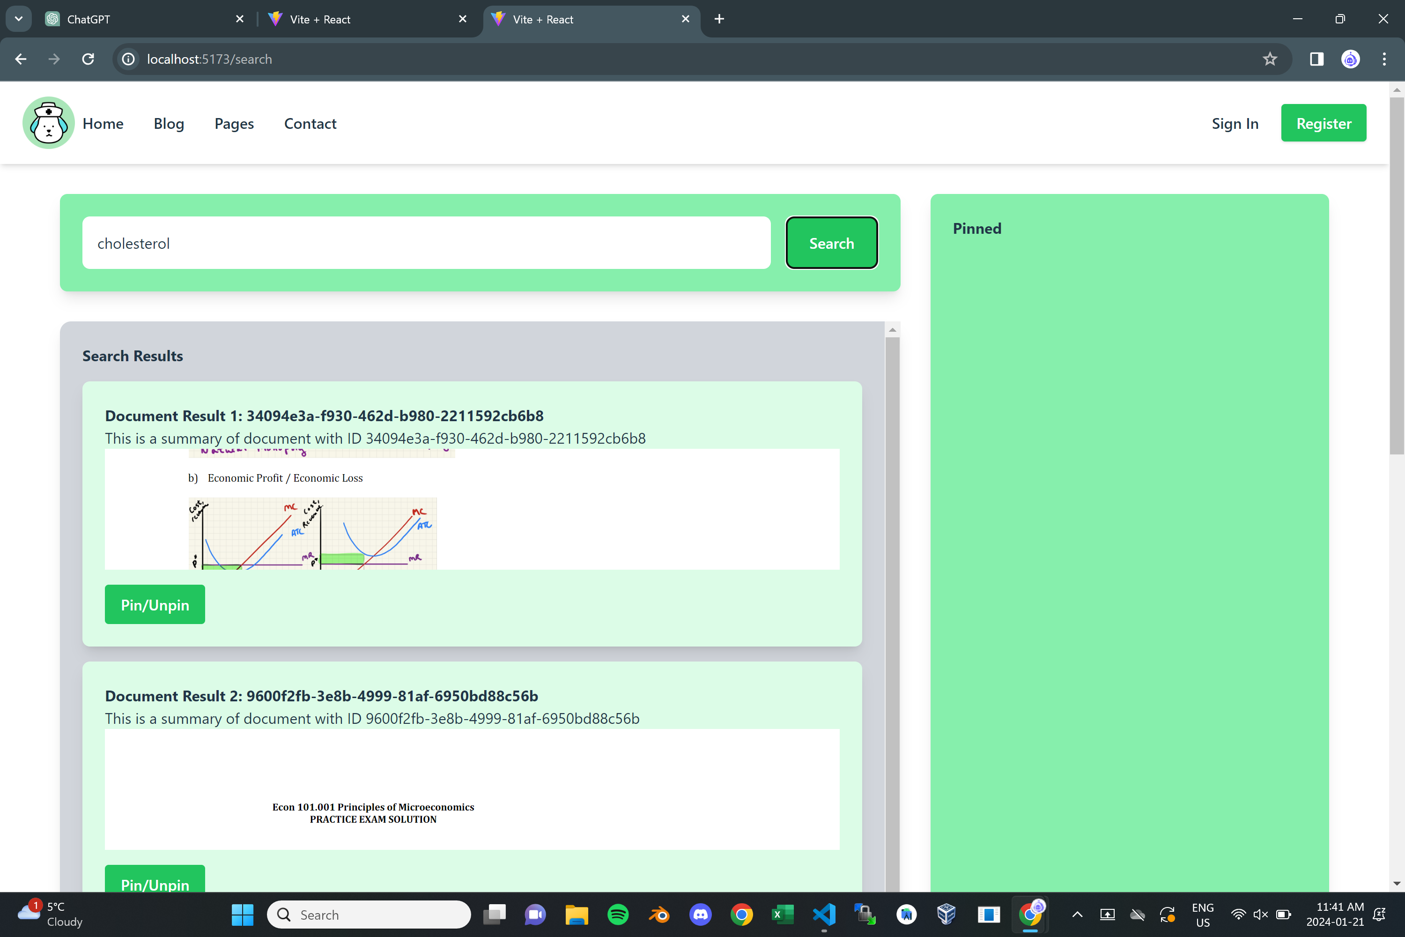Pin Document Result 1
Screen dimensions: 1405x937
tap(155, 605)
